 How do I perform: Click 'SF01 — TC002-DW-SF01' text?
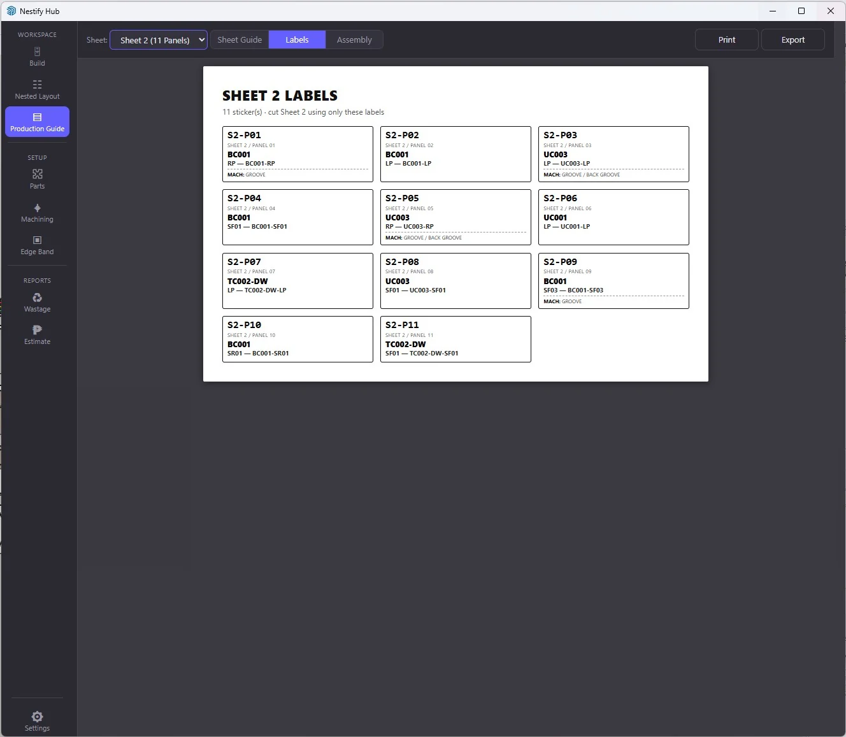tap(422, 354)
